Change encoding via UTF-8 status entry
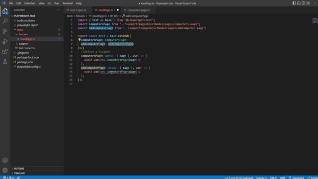318x179 pixels. click(273, 178)
